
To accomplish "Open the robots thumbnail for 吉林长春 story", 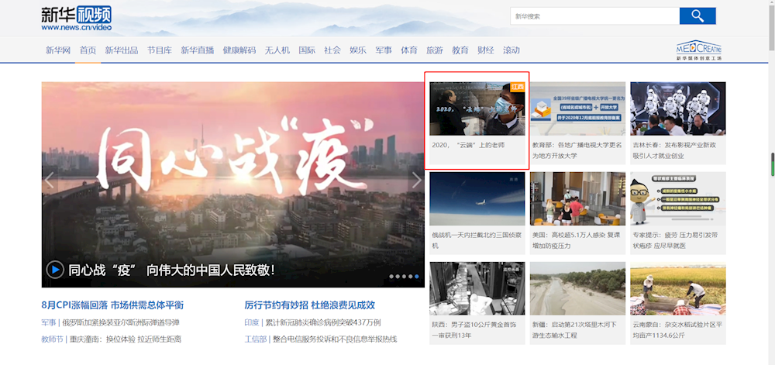I will 677,108.
